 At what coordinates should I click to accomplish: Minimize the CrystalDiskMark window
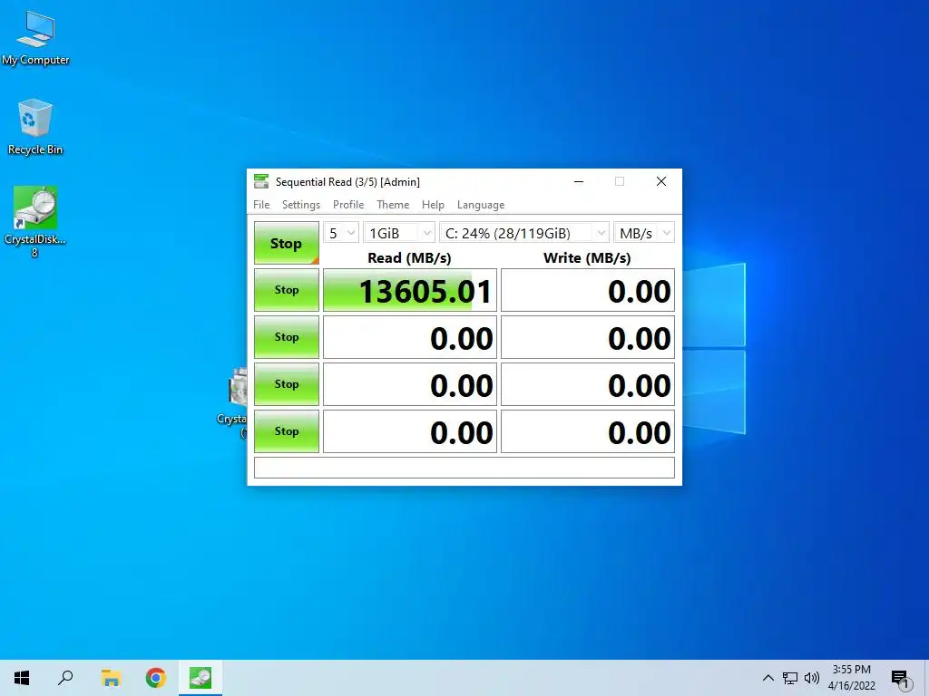(579, 181)
